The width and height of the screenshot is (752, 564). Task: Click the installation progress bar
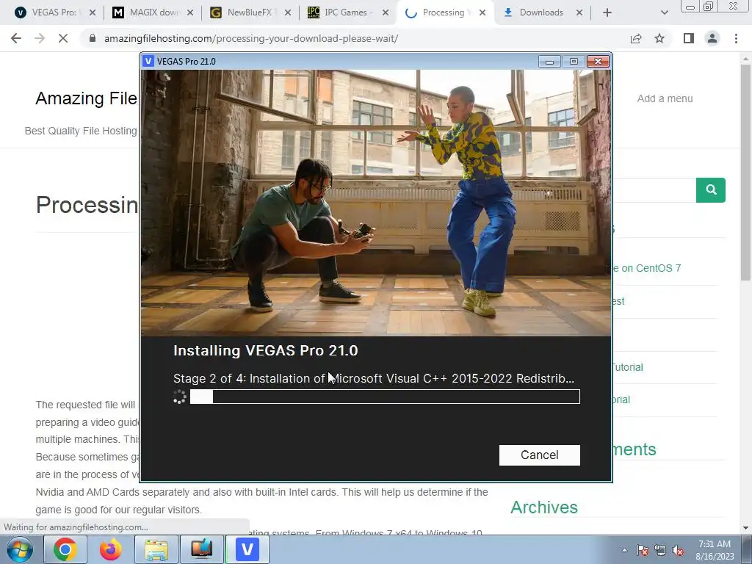pyautogui.click(x=385, y=397)
